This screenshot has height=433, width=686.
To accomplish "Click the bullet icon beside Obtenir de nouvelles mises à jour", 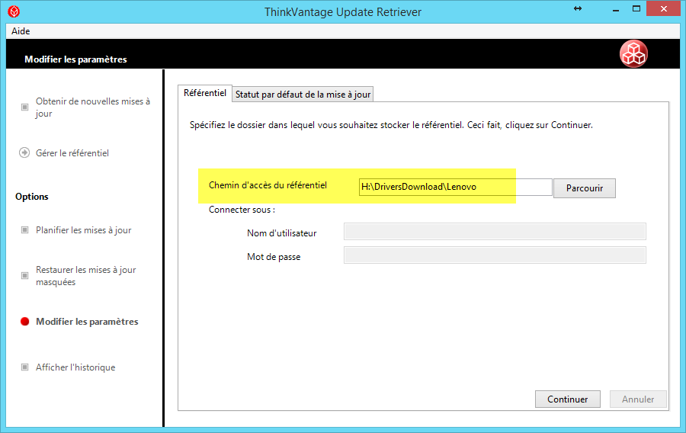I will point(25,107).
